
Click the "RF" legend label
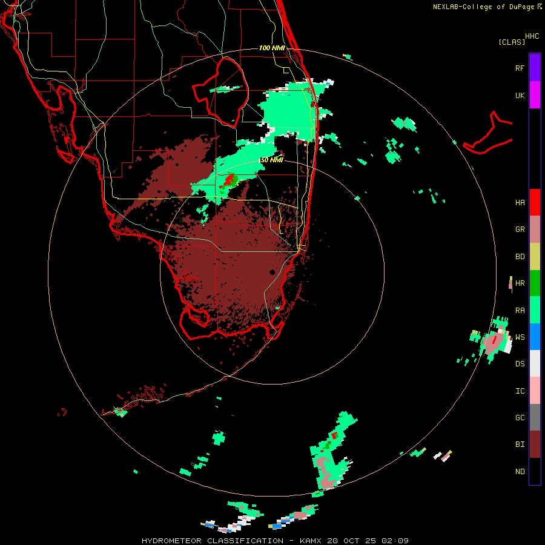(520, 68)
